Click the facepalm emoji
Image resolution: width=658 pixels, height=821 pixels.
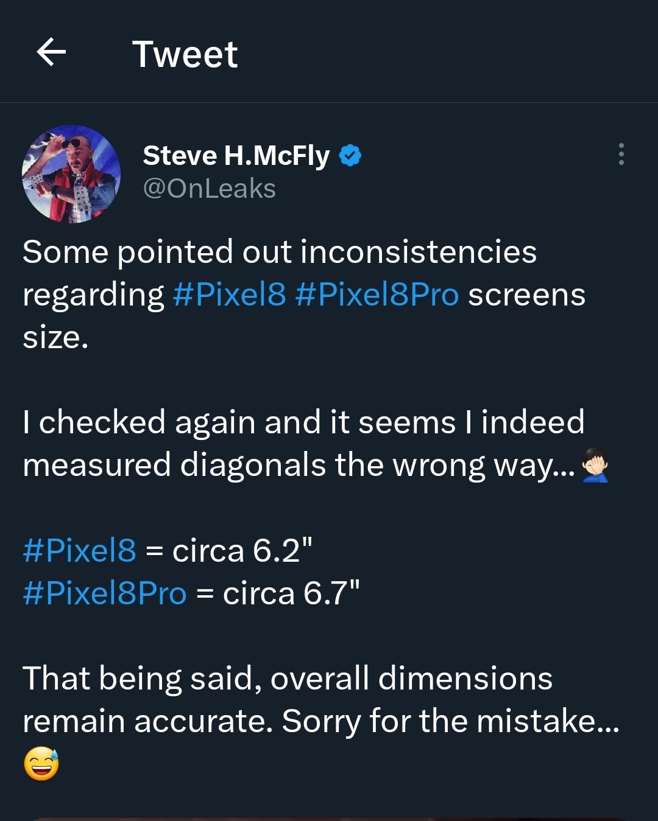coord(595,466)
